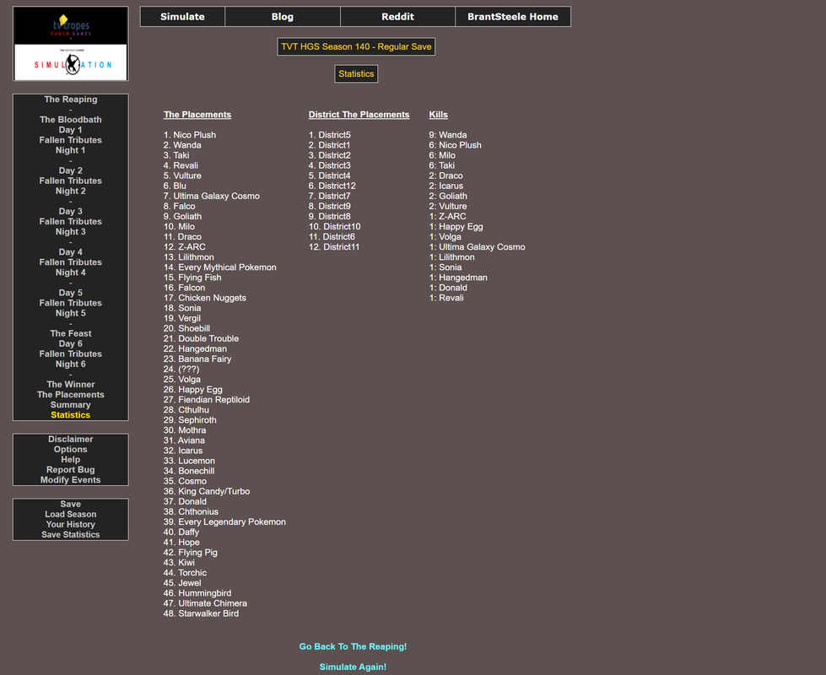Open The Feast page
The image size is (826, 675).
click(x=71, y=333)
